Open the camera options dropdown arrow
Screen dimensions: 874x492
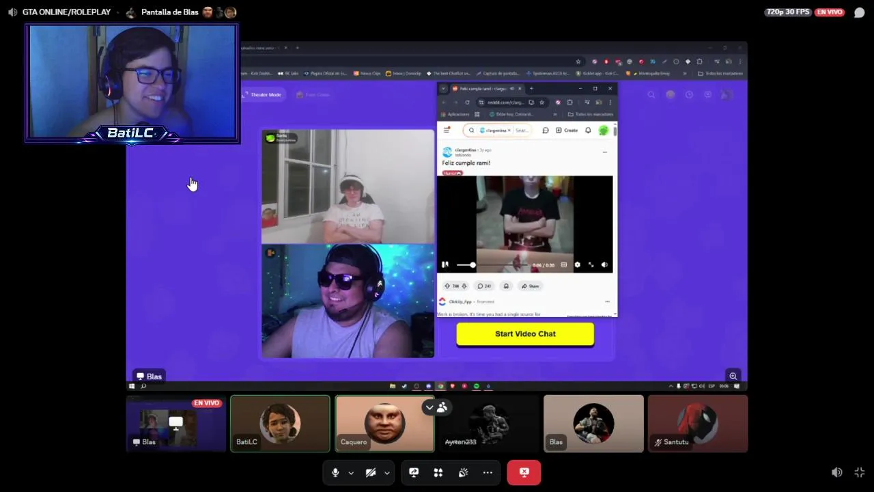(386, 473)
